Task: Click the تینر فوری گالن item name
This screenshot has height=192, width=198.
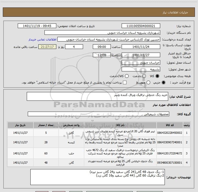Action: [x=120, y=133]
